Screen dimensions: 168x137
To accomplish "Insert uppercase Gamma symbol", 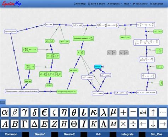I will [24, 124].
